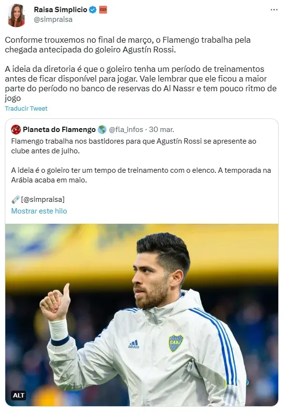Click the quoted tweet text about Rossi
The width and height of the screenshot is (286, 413).
tap(141, 161)
